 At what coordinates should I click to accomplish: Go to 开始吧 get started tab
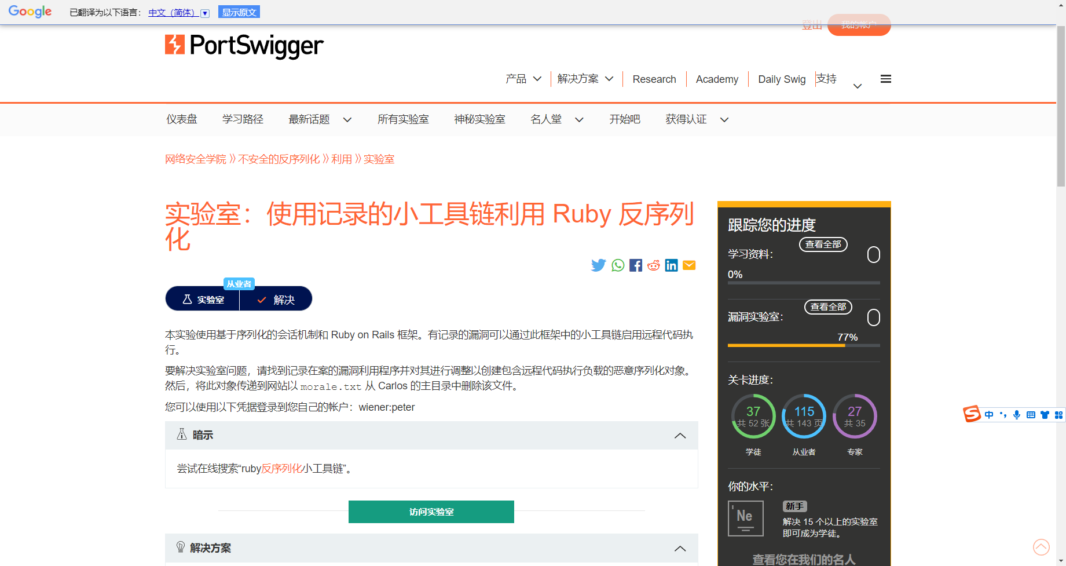(x=625, y=119)
